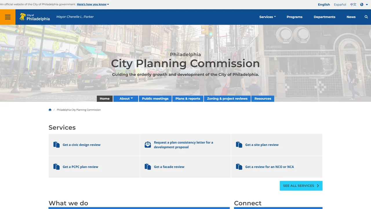371x209 pixels.
Task: Click icon beside Get a facade review
Action: coord(148,167)
